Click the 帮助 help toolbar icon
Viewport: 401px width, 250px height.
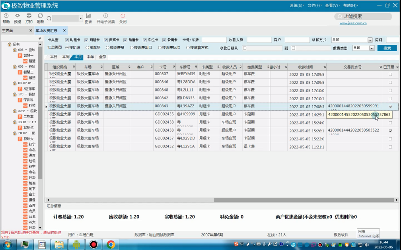(6, 16)
